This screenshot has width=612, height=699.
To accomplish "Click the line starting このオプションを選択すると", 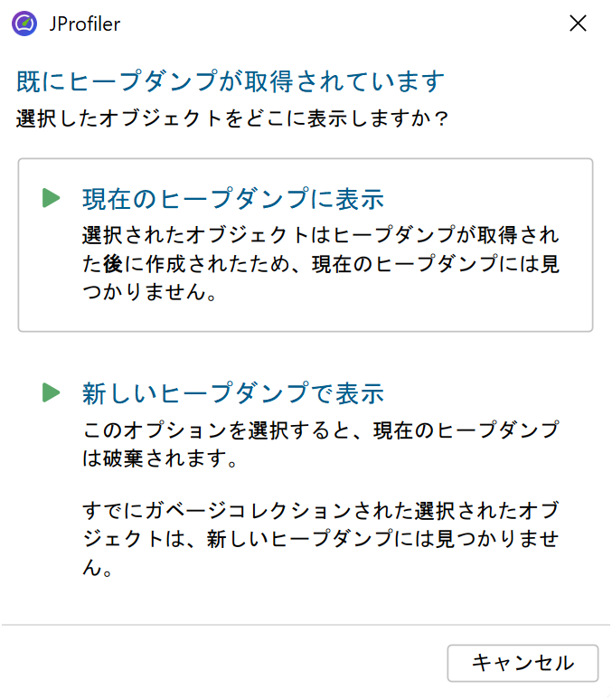I will [x=320, y=429].
